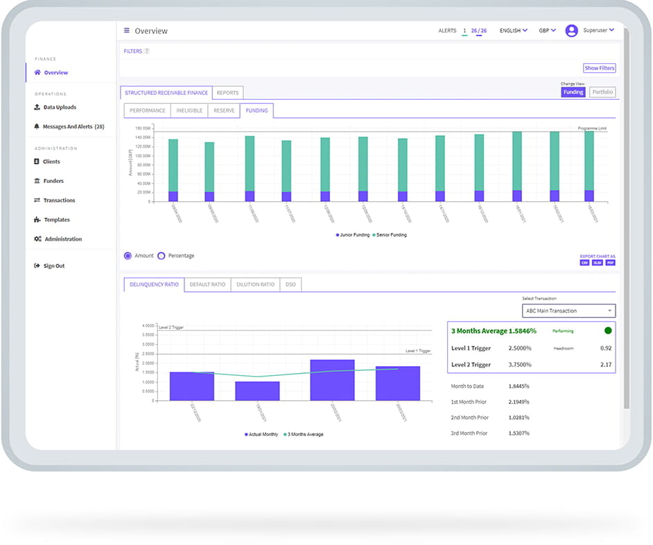653x545 pixels.
Task: Toggle the hamburger menu icon beside Overview
Action: [127, 31]
